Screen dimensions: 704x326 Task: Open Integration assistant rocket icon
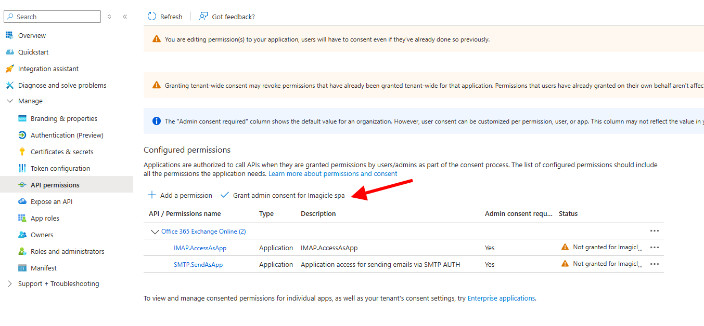[9, 69]
